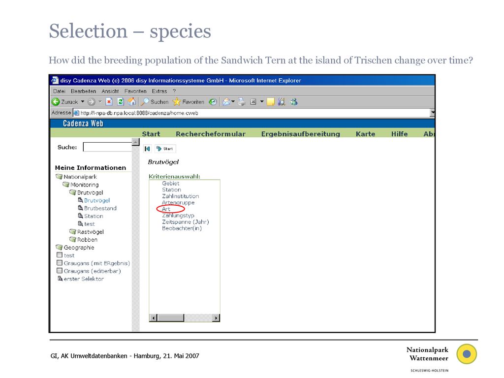Screen dimensions: 504x378
Task: Switch to the Karte tab
Action: 366,134
